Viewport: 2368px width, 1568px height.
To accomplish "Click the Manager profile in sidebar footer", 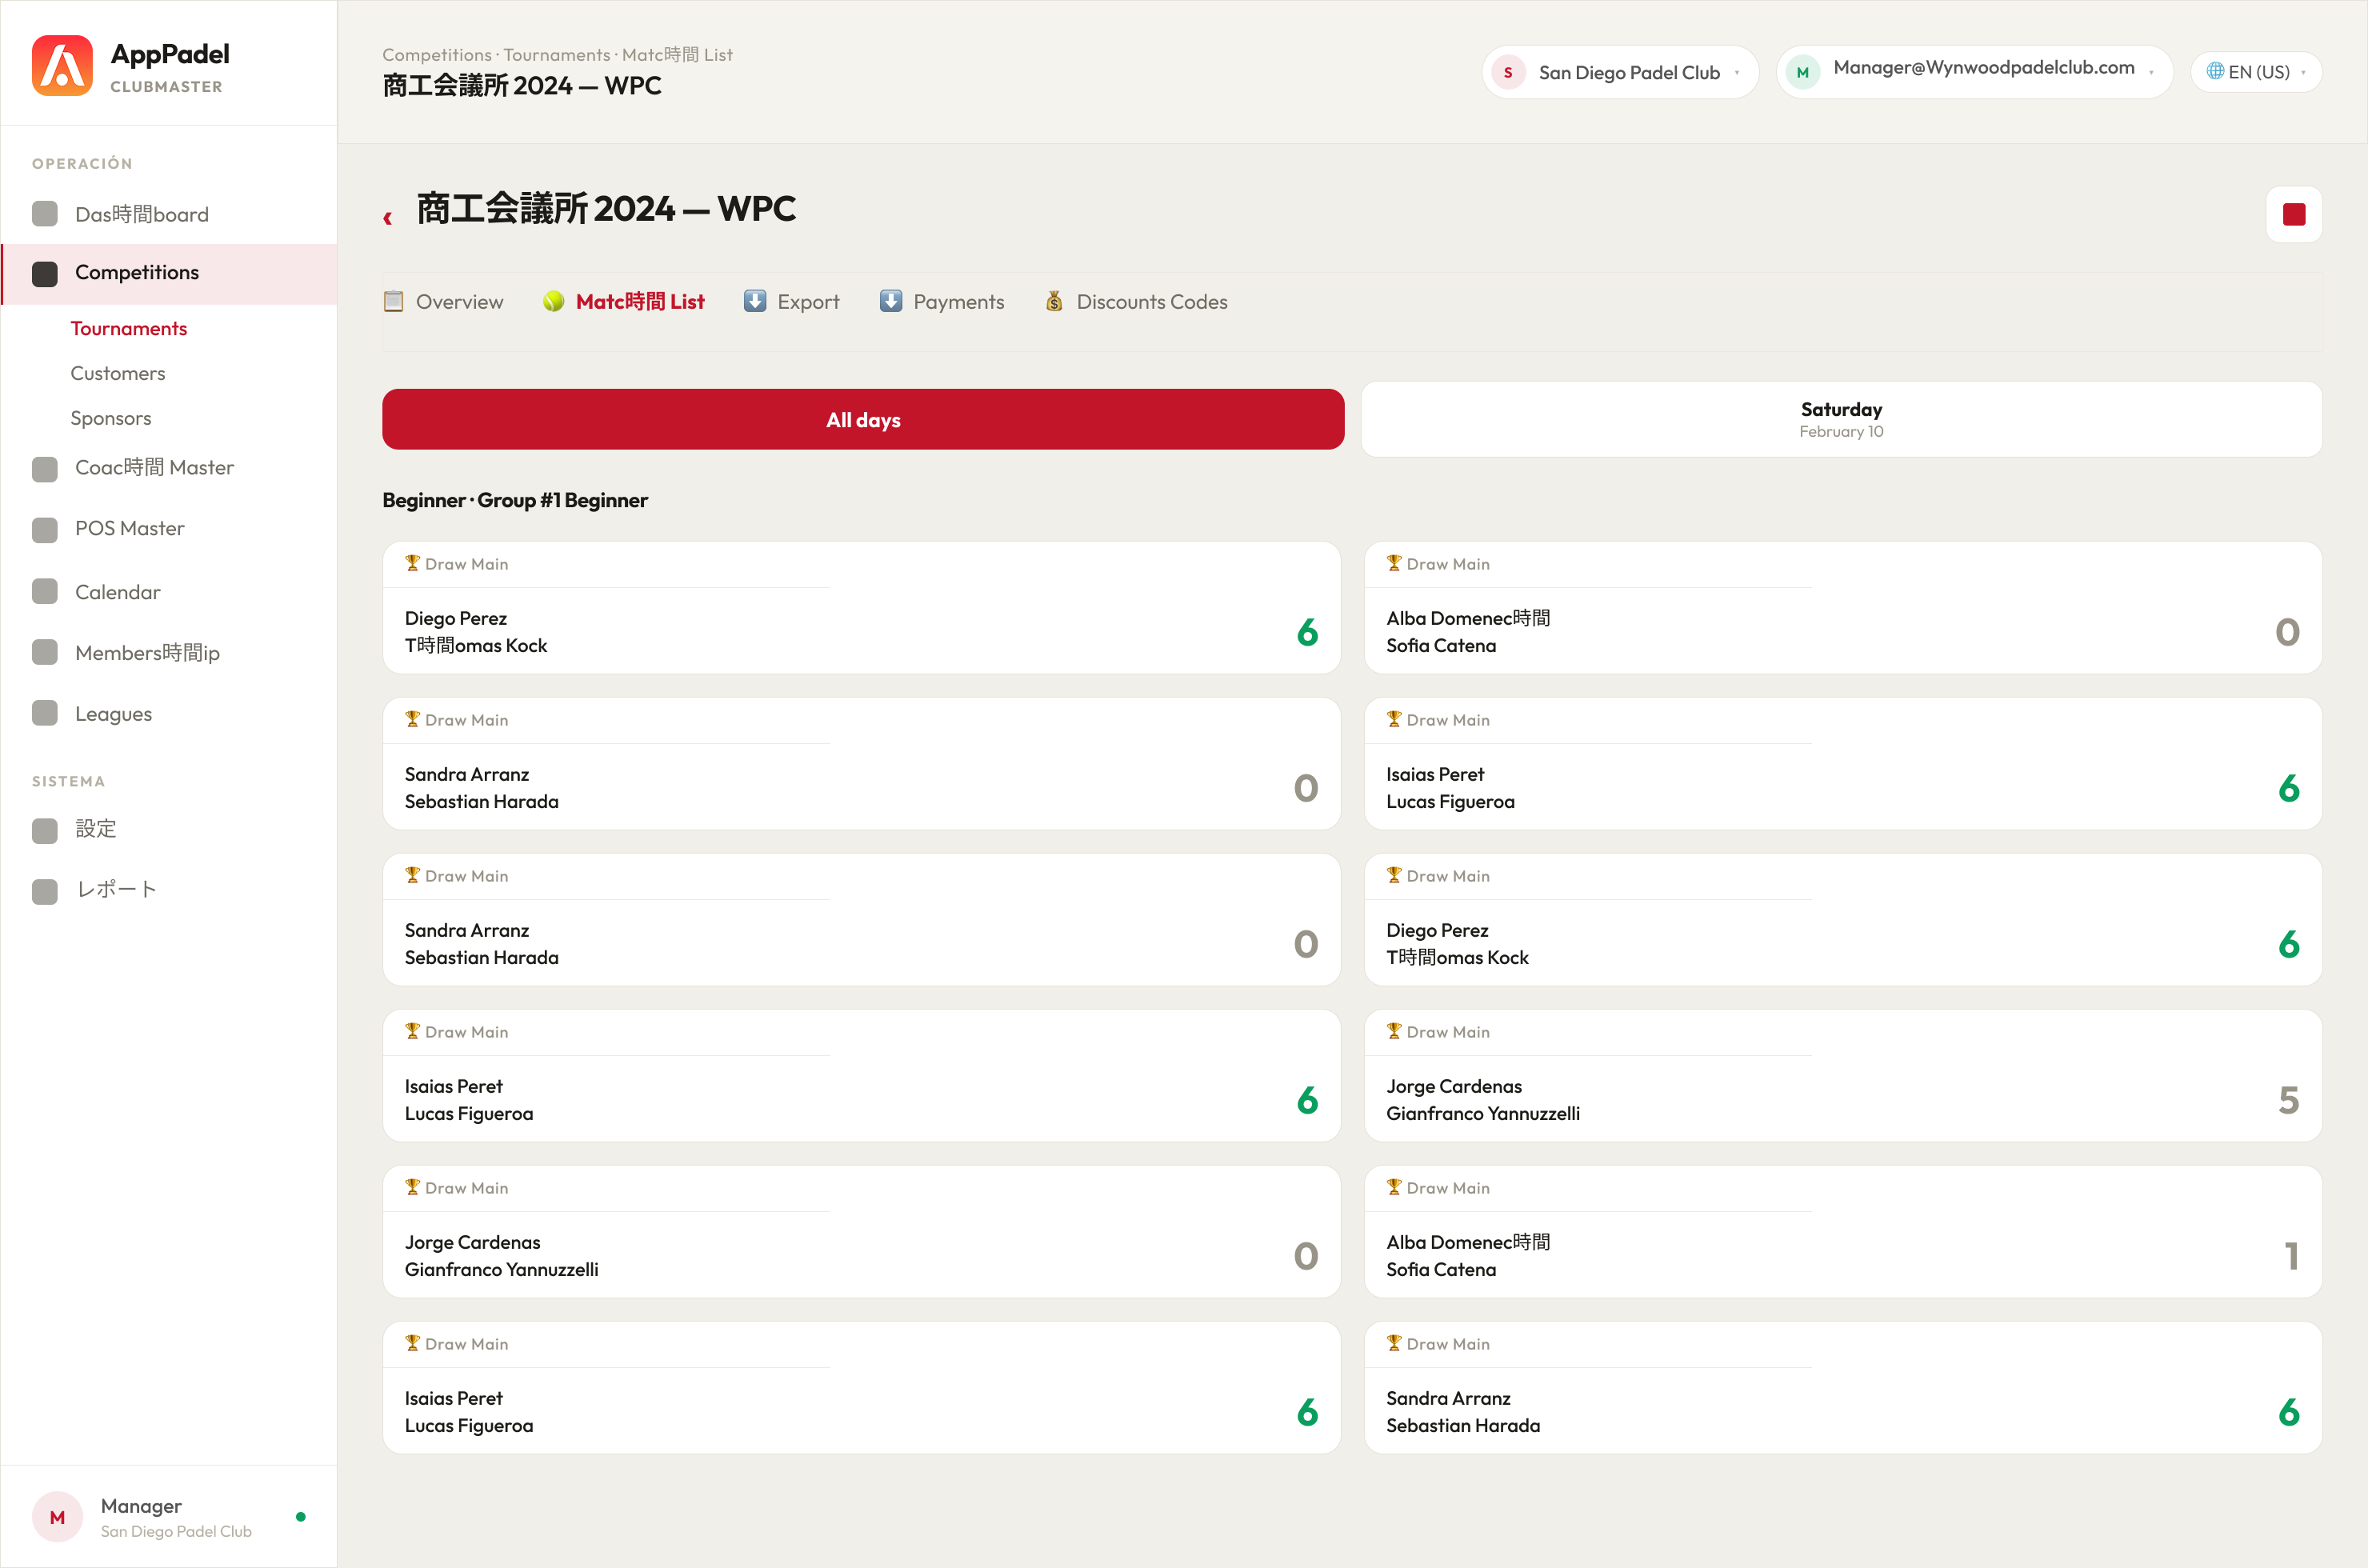I will pyautogui.click(x=169, y=1517).
